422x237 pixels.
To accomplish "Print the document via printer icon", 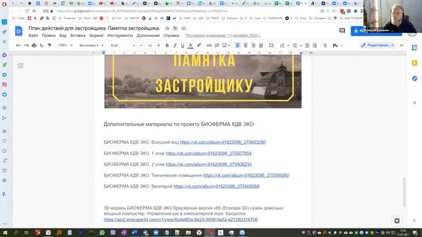I will tap(34, 45).
